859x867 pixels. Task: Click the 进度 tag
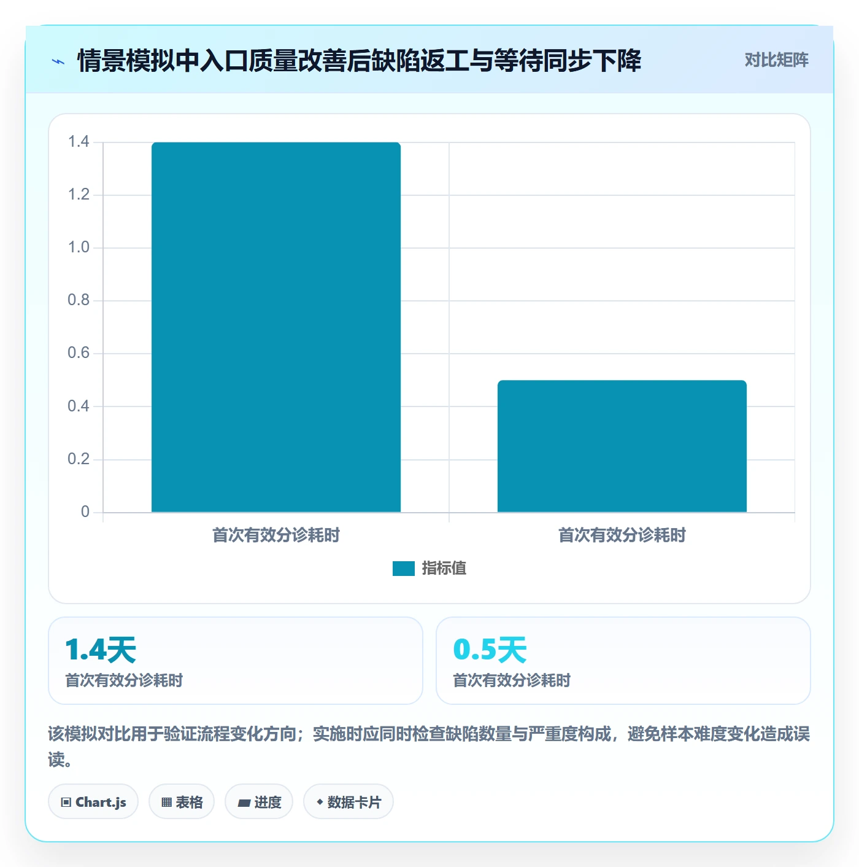click(259, 801)
